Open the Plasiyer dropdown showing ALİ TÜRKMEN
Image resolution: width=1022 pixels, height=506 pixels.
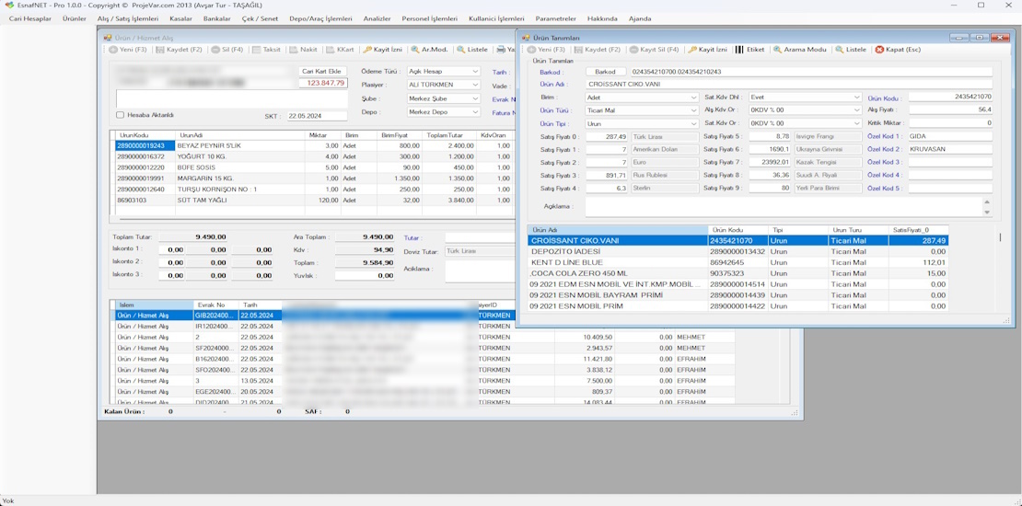pyautogui.click(x=443, y=85)
